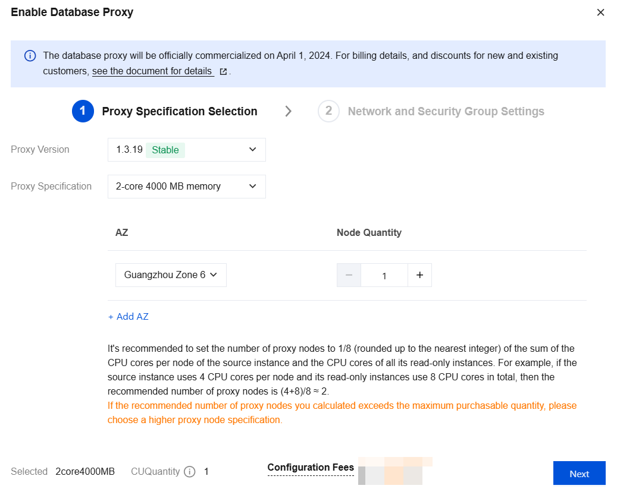Click the chevron arrow between steps
Screen dimensions: 617x495
(289, 111)
